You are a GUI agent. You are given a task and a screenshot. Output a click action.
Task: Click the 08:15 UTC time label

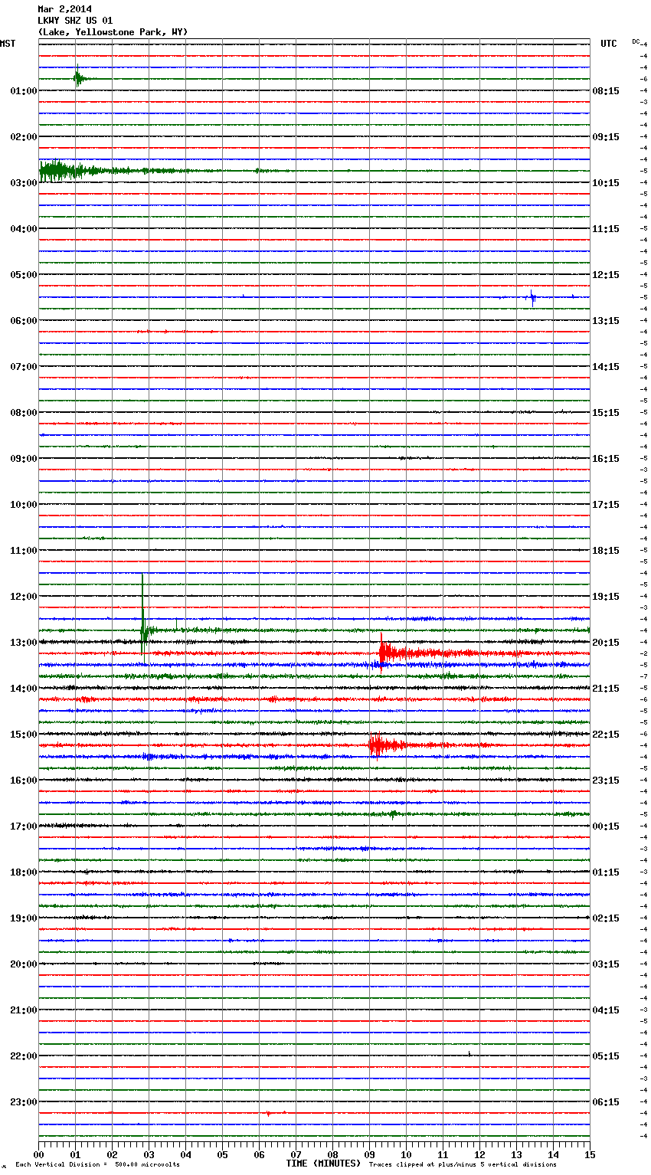[x=606, y=91]
